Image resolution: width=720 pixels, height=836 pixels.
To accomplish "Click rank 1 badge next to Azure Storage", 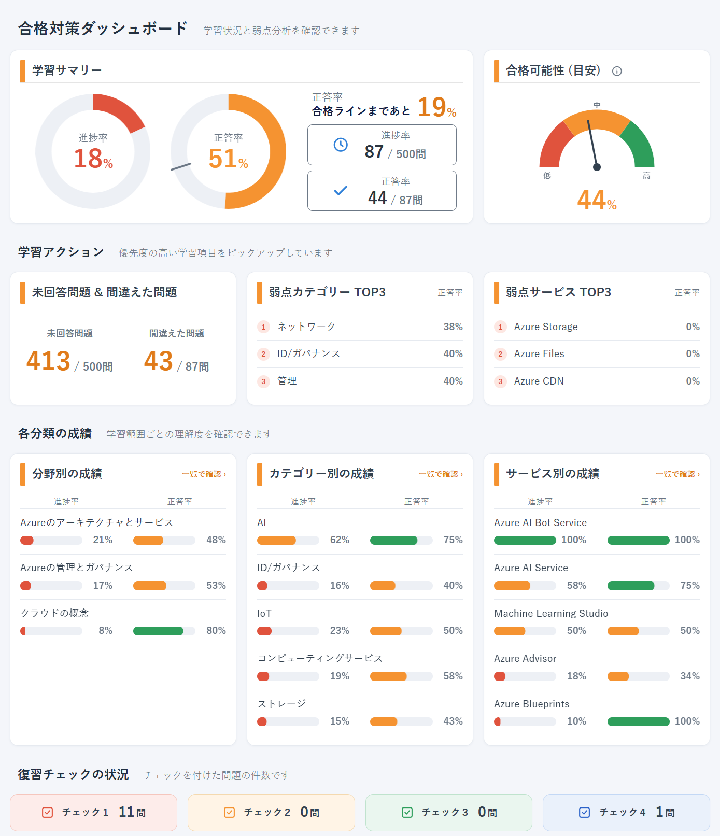I will point(500,327).
